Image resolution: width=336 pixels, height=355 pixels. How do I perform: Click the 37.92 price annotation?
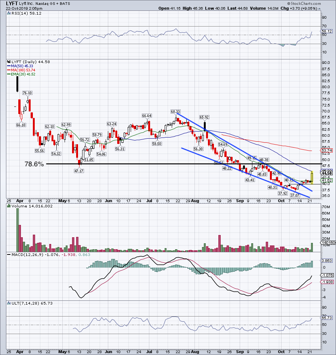[283, 193]
